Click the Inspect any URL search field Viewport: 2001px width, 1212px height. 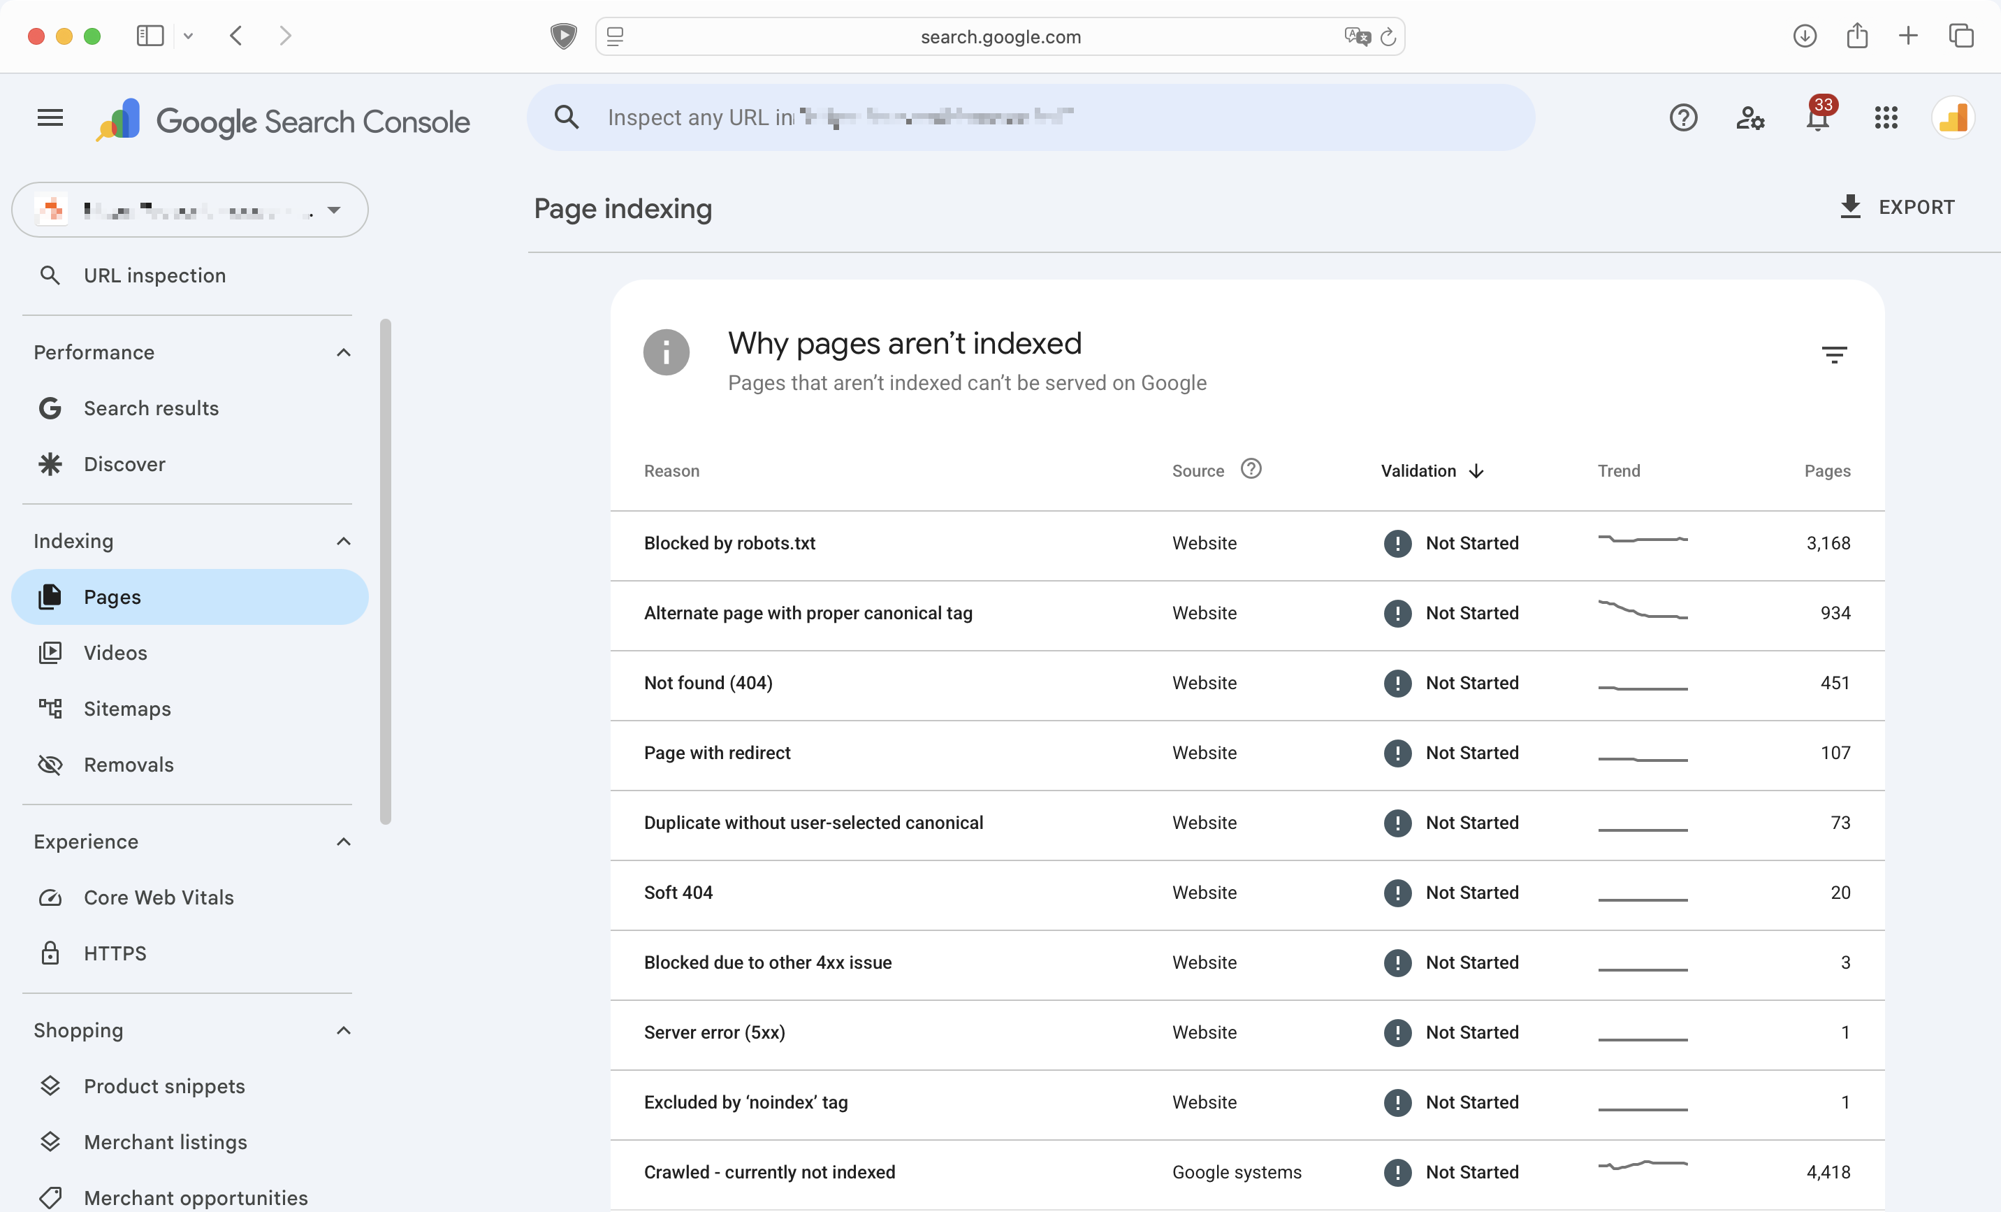tap(1031, 118)
